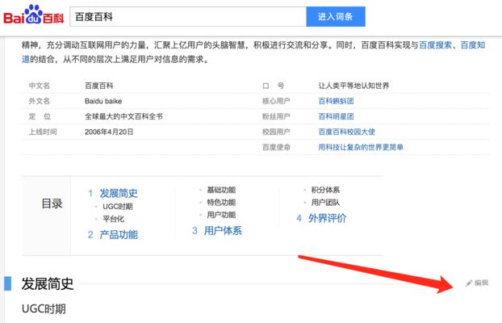
Task: Jump to 用户团队 entry in contents
Action: click(325, 203)
